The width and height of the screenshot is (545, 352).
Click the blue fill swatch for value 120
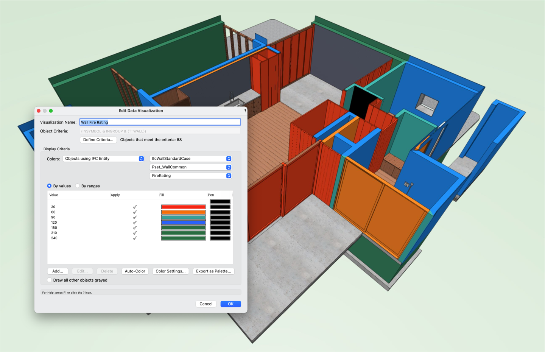pos(184,223)
